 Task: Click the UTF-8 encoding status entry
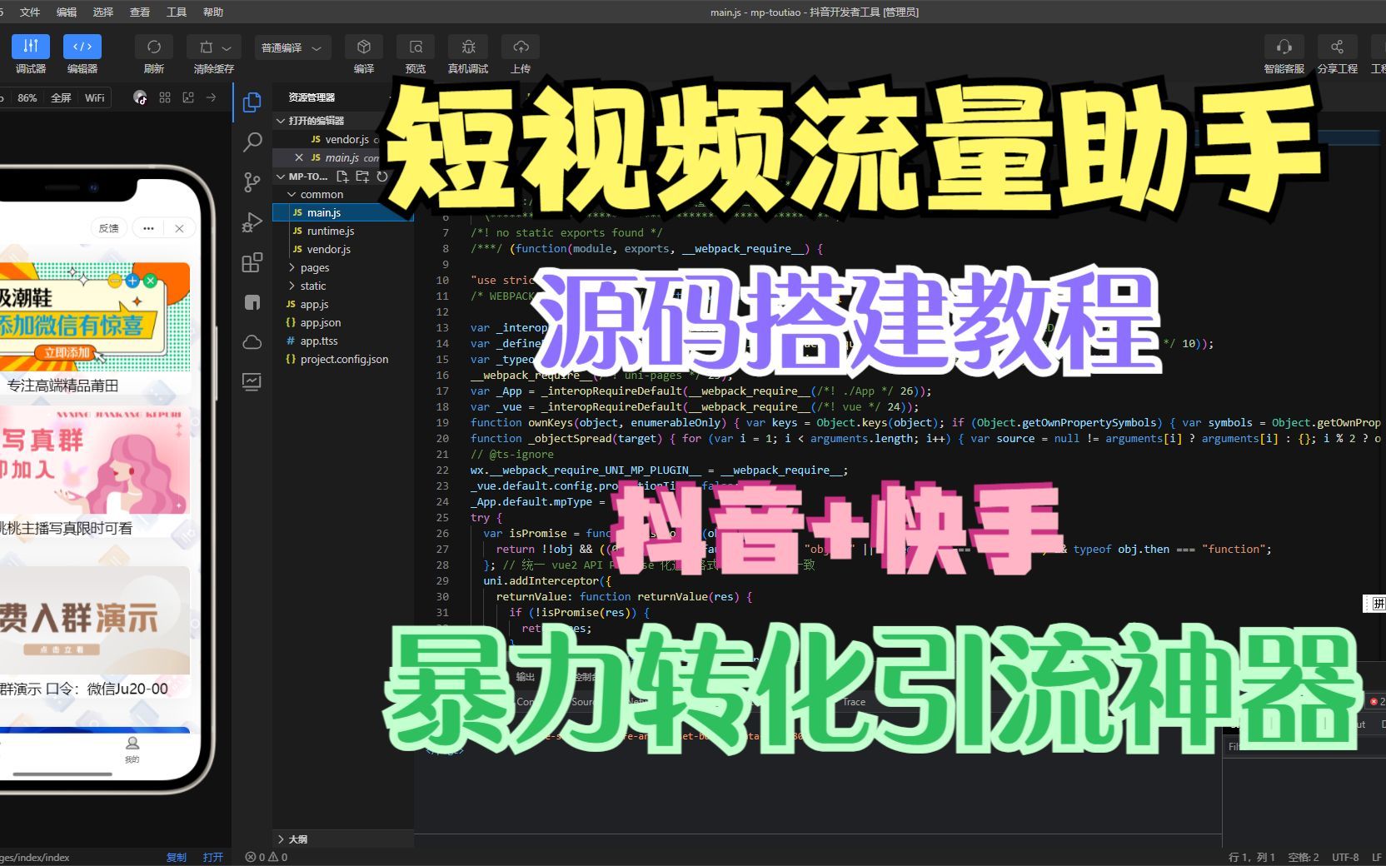(x=1345, y=857)
